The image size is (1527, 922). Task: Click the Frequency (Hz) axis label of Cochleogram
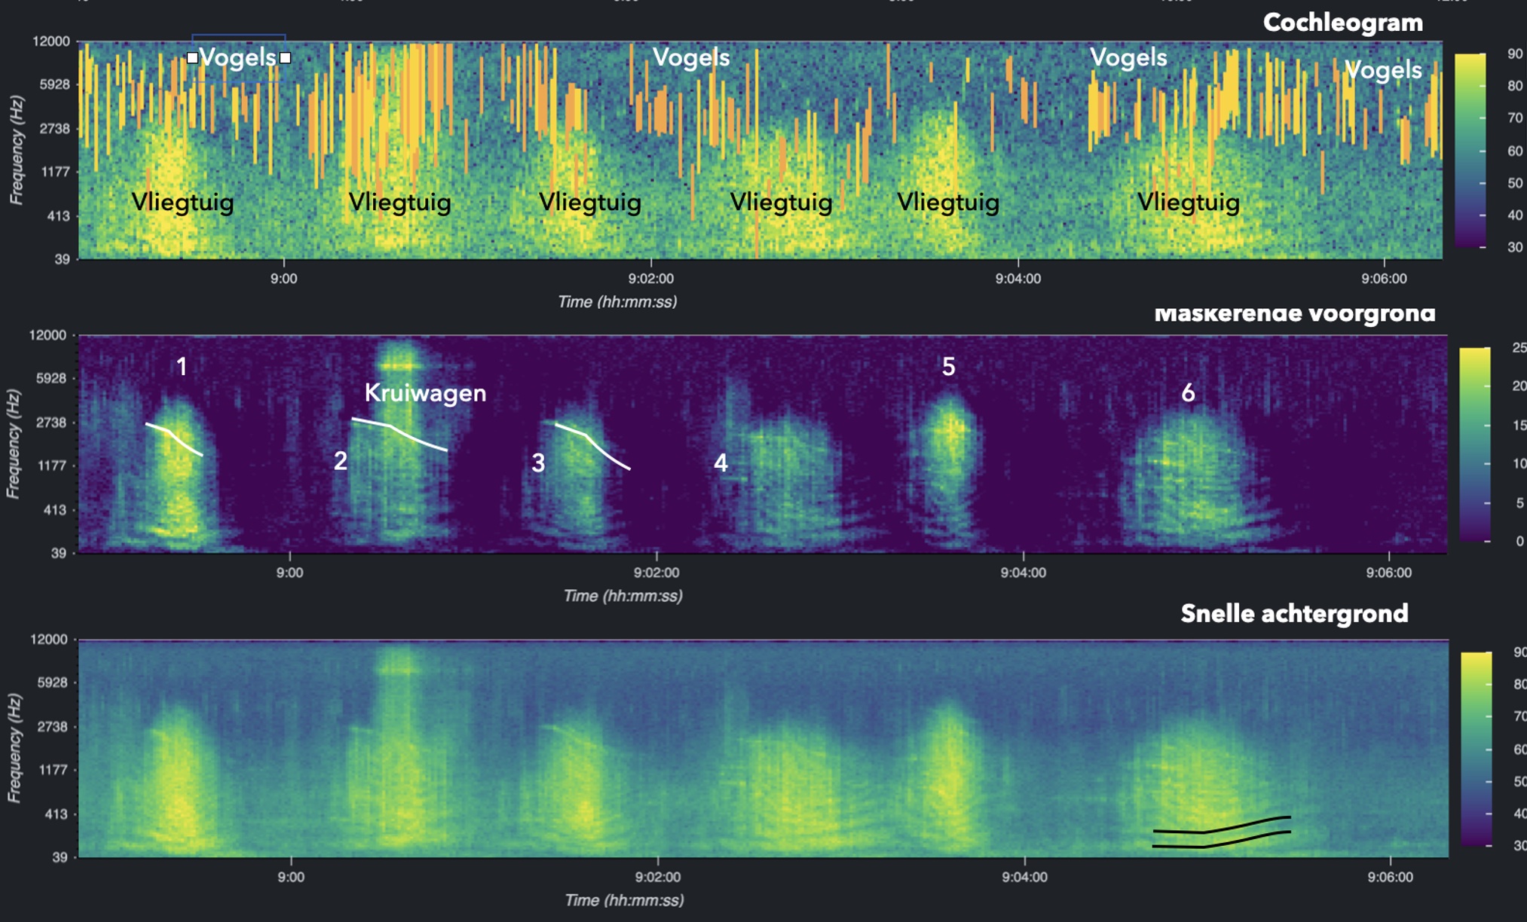pos(16,150)
